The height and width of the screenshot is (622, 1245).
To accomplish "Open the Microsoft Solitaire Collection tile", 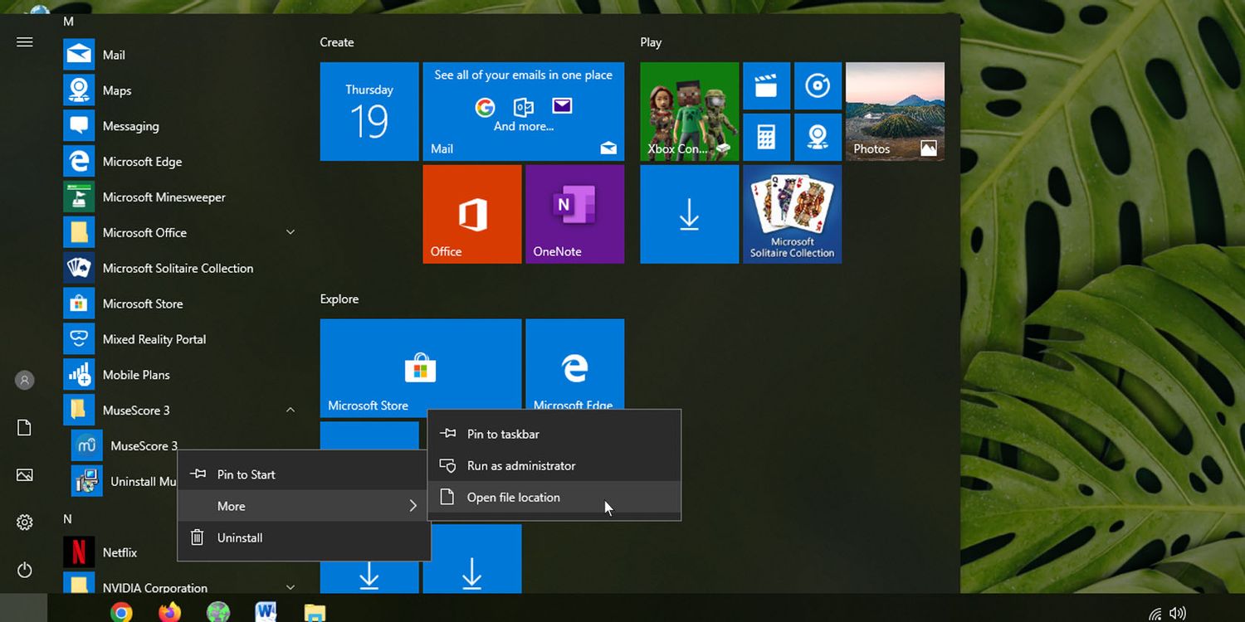I will tap(792, 214).
